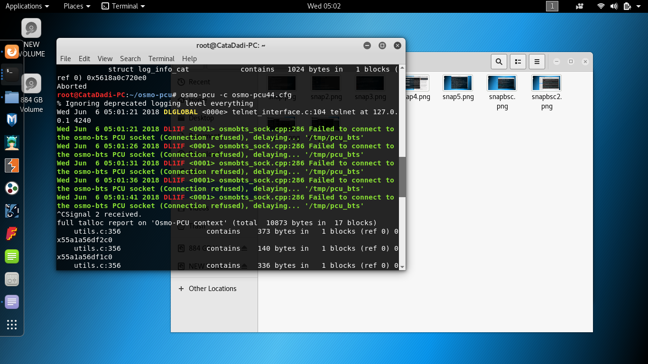Image resolution: width=648 pixels, height=364 pixels.
Task: Show all applications grid
Action: (x=12, y=325)
